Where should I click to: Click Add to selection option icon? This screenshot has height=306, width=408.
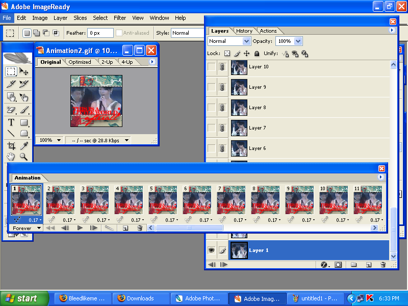click(36, 33)
